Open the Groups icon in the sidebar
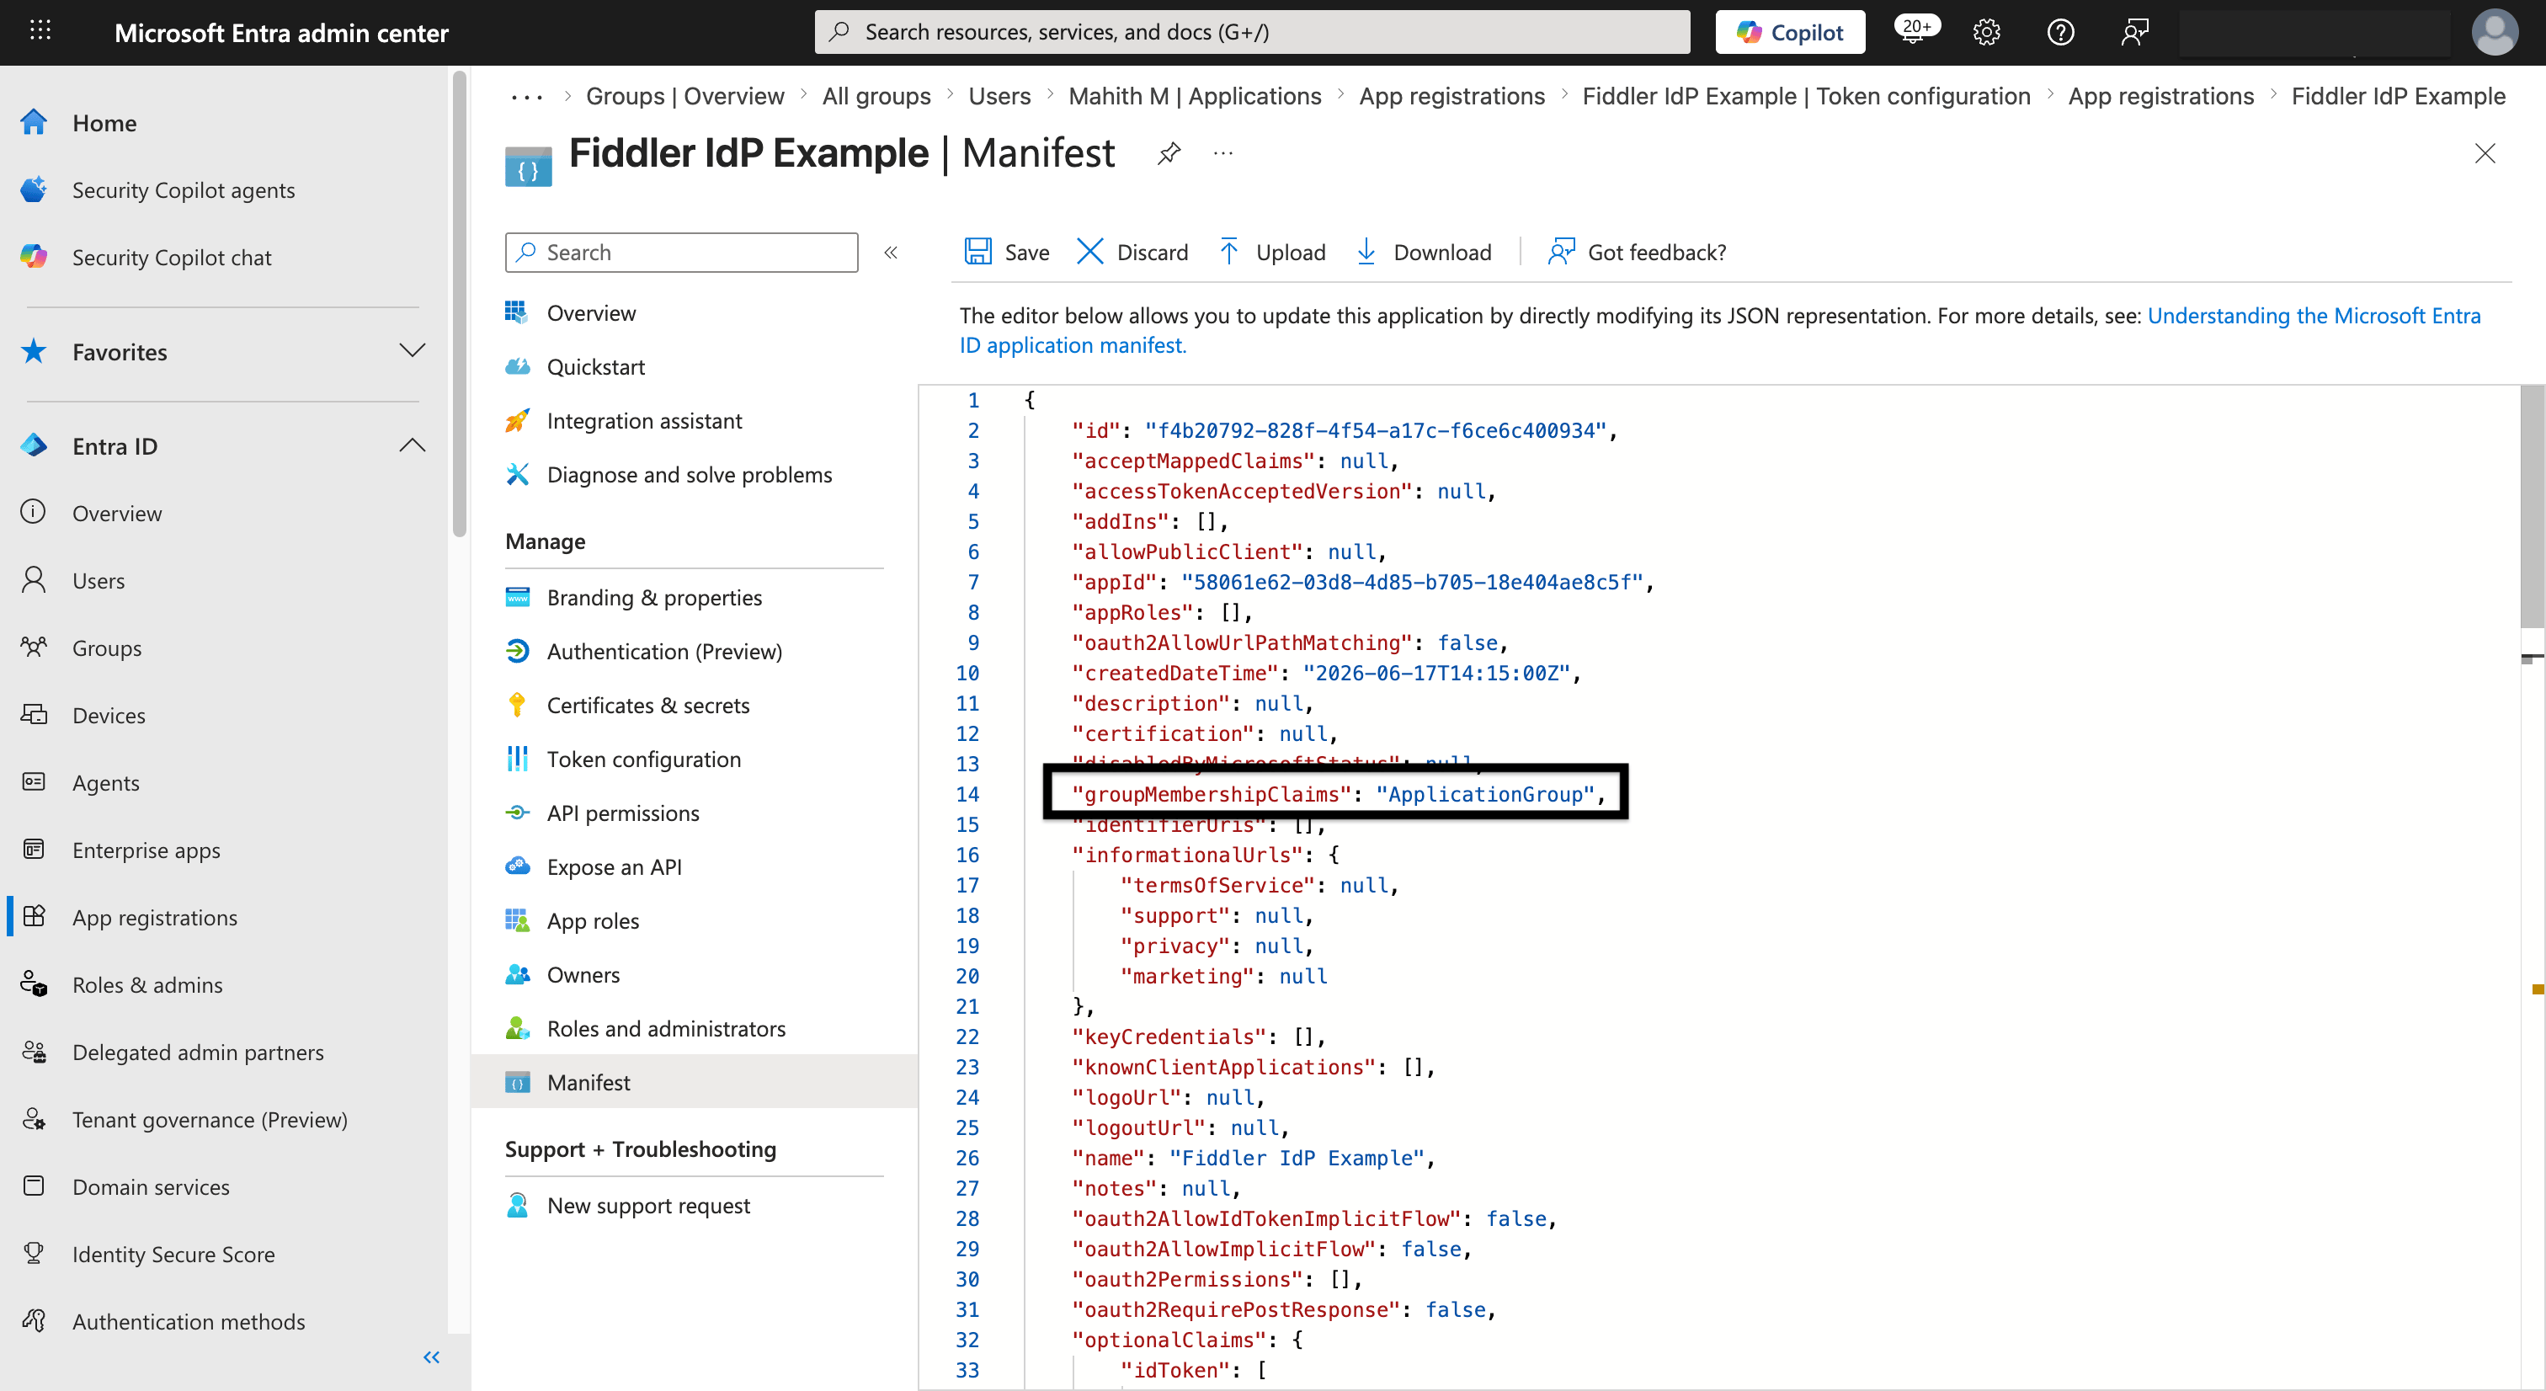2546x1391 pixels. click(34, 647)
